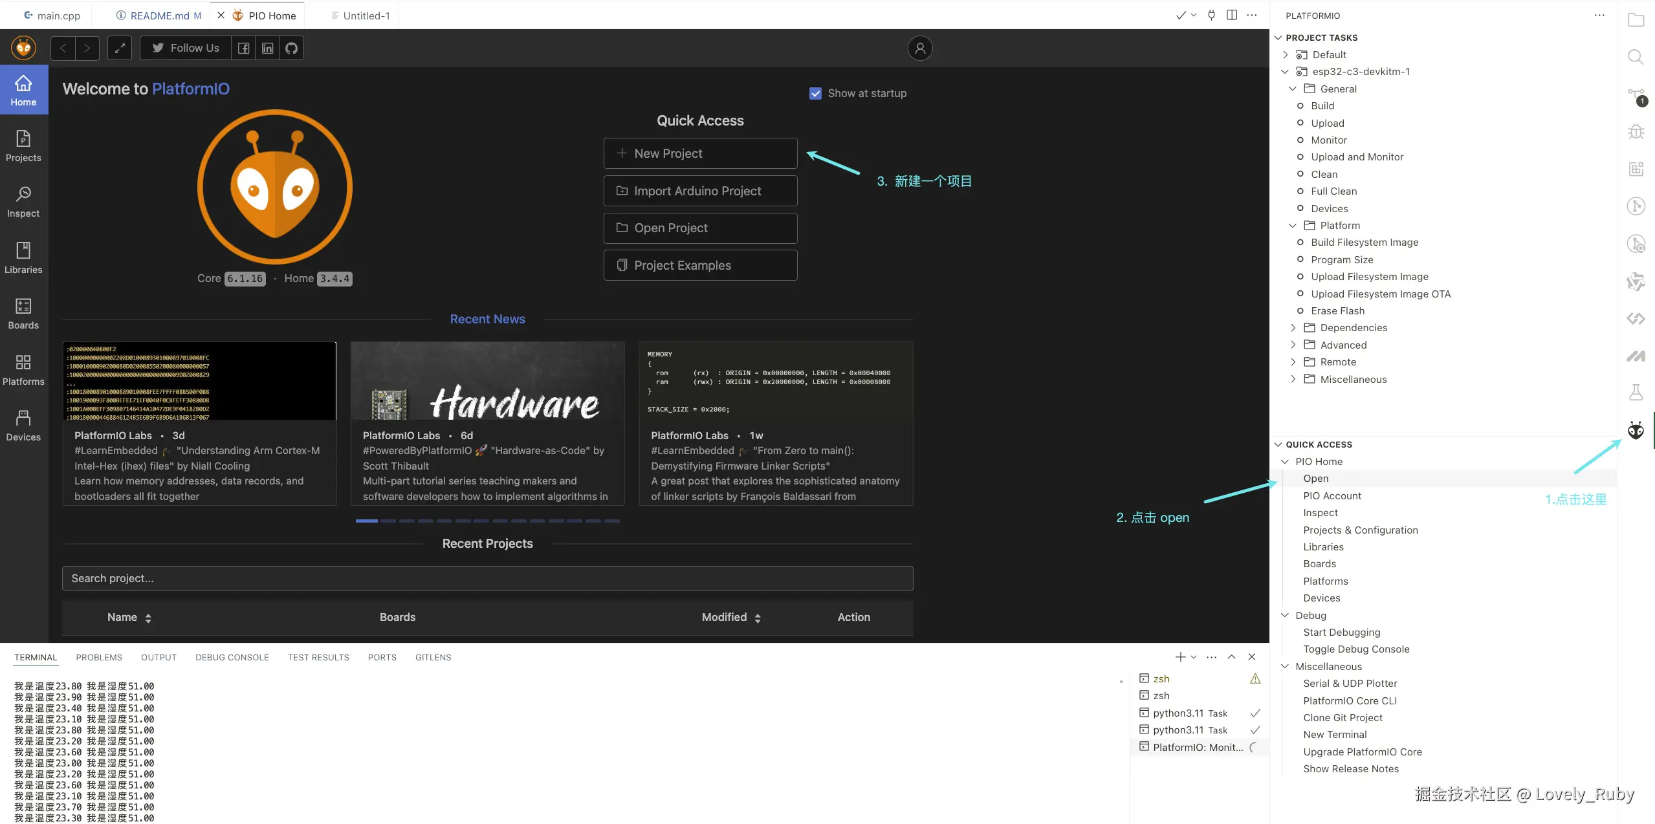Click the PIO account avatar icon
This screenshot has width=1655, height=824.
919,49
